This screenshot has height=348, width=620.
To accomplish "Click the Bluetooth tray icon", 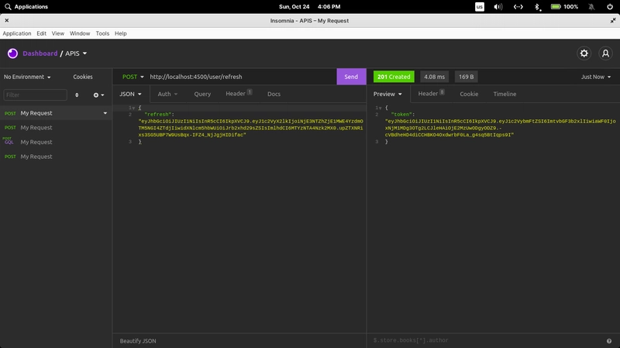I will [537, 6].
